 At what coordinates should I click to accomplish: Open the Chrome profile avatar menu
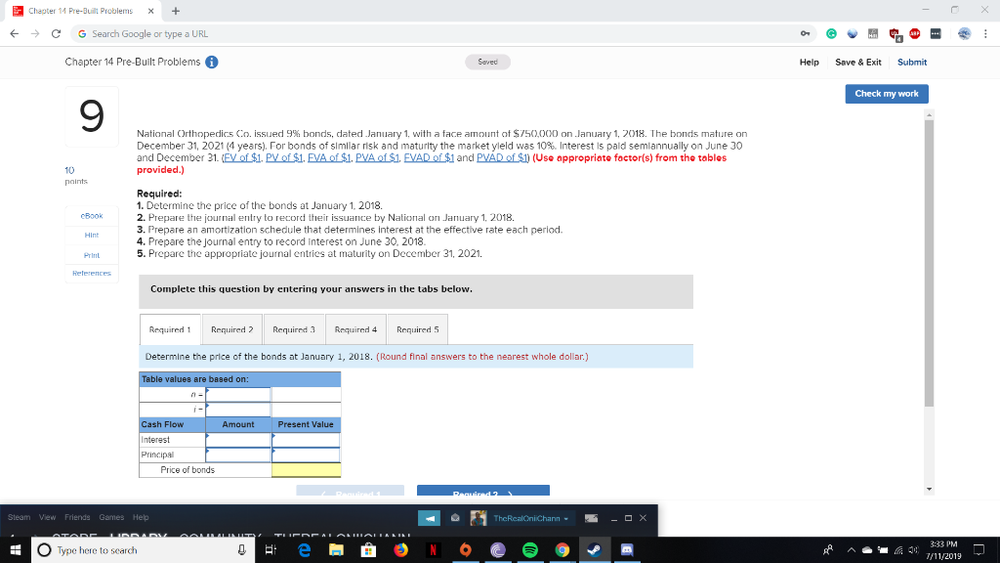coord(964,32)
